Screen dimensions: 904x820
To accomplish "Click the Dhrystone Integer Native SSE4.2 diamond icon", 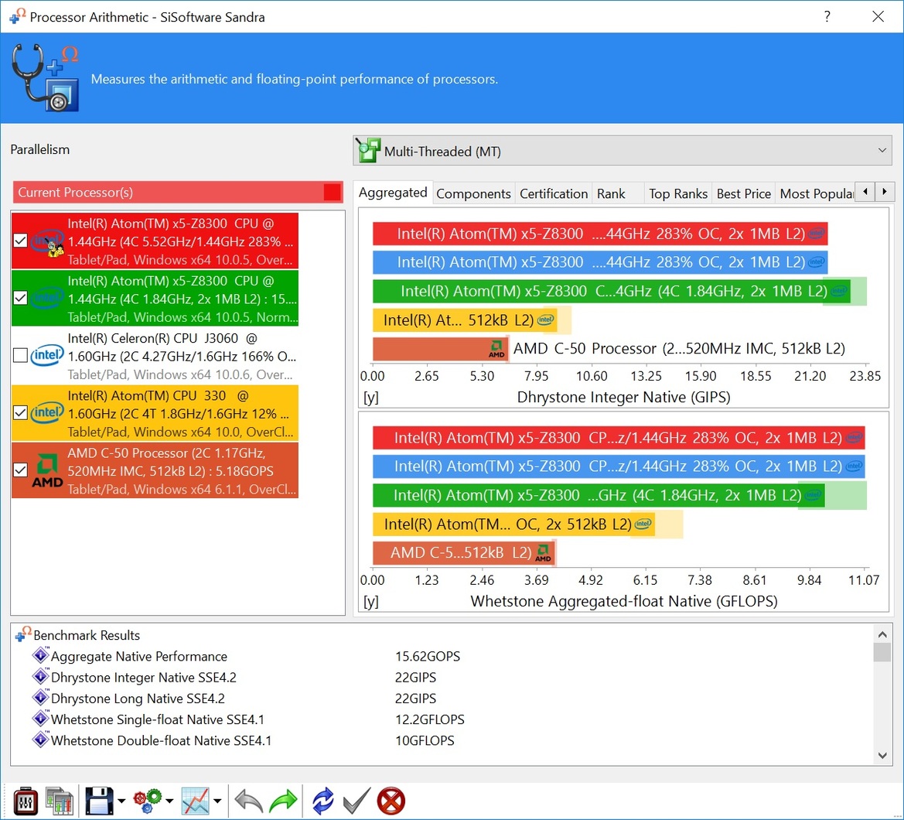I will coord(40,676).
